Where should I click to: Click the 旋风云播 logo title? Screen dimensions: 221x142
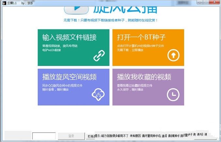point(125,10)
